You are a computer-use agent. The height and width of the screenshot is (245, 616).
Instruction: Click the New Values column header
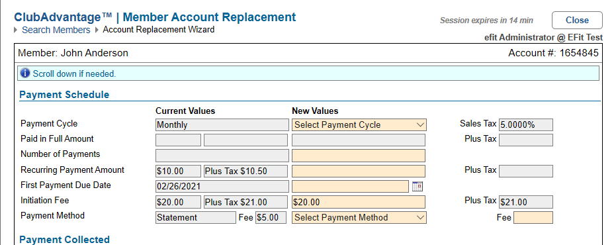[315, 111]
